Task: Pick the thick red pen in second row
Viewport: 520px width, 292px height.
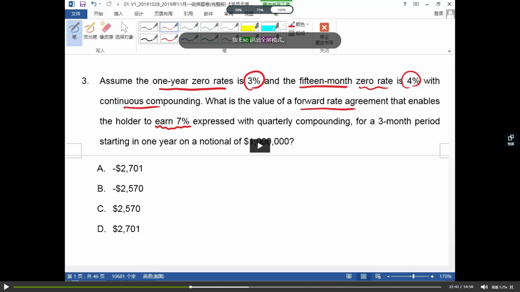Action: [x=169, y=39]
